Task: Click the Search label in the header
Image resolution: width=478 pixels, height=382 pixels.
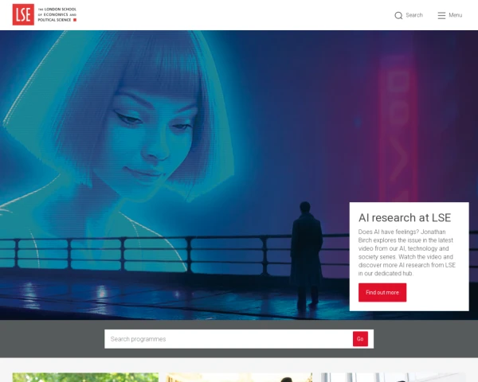Action: [414, 15]
